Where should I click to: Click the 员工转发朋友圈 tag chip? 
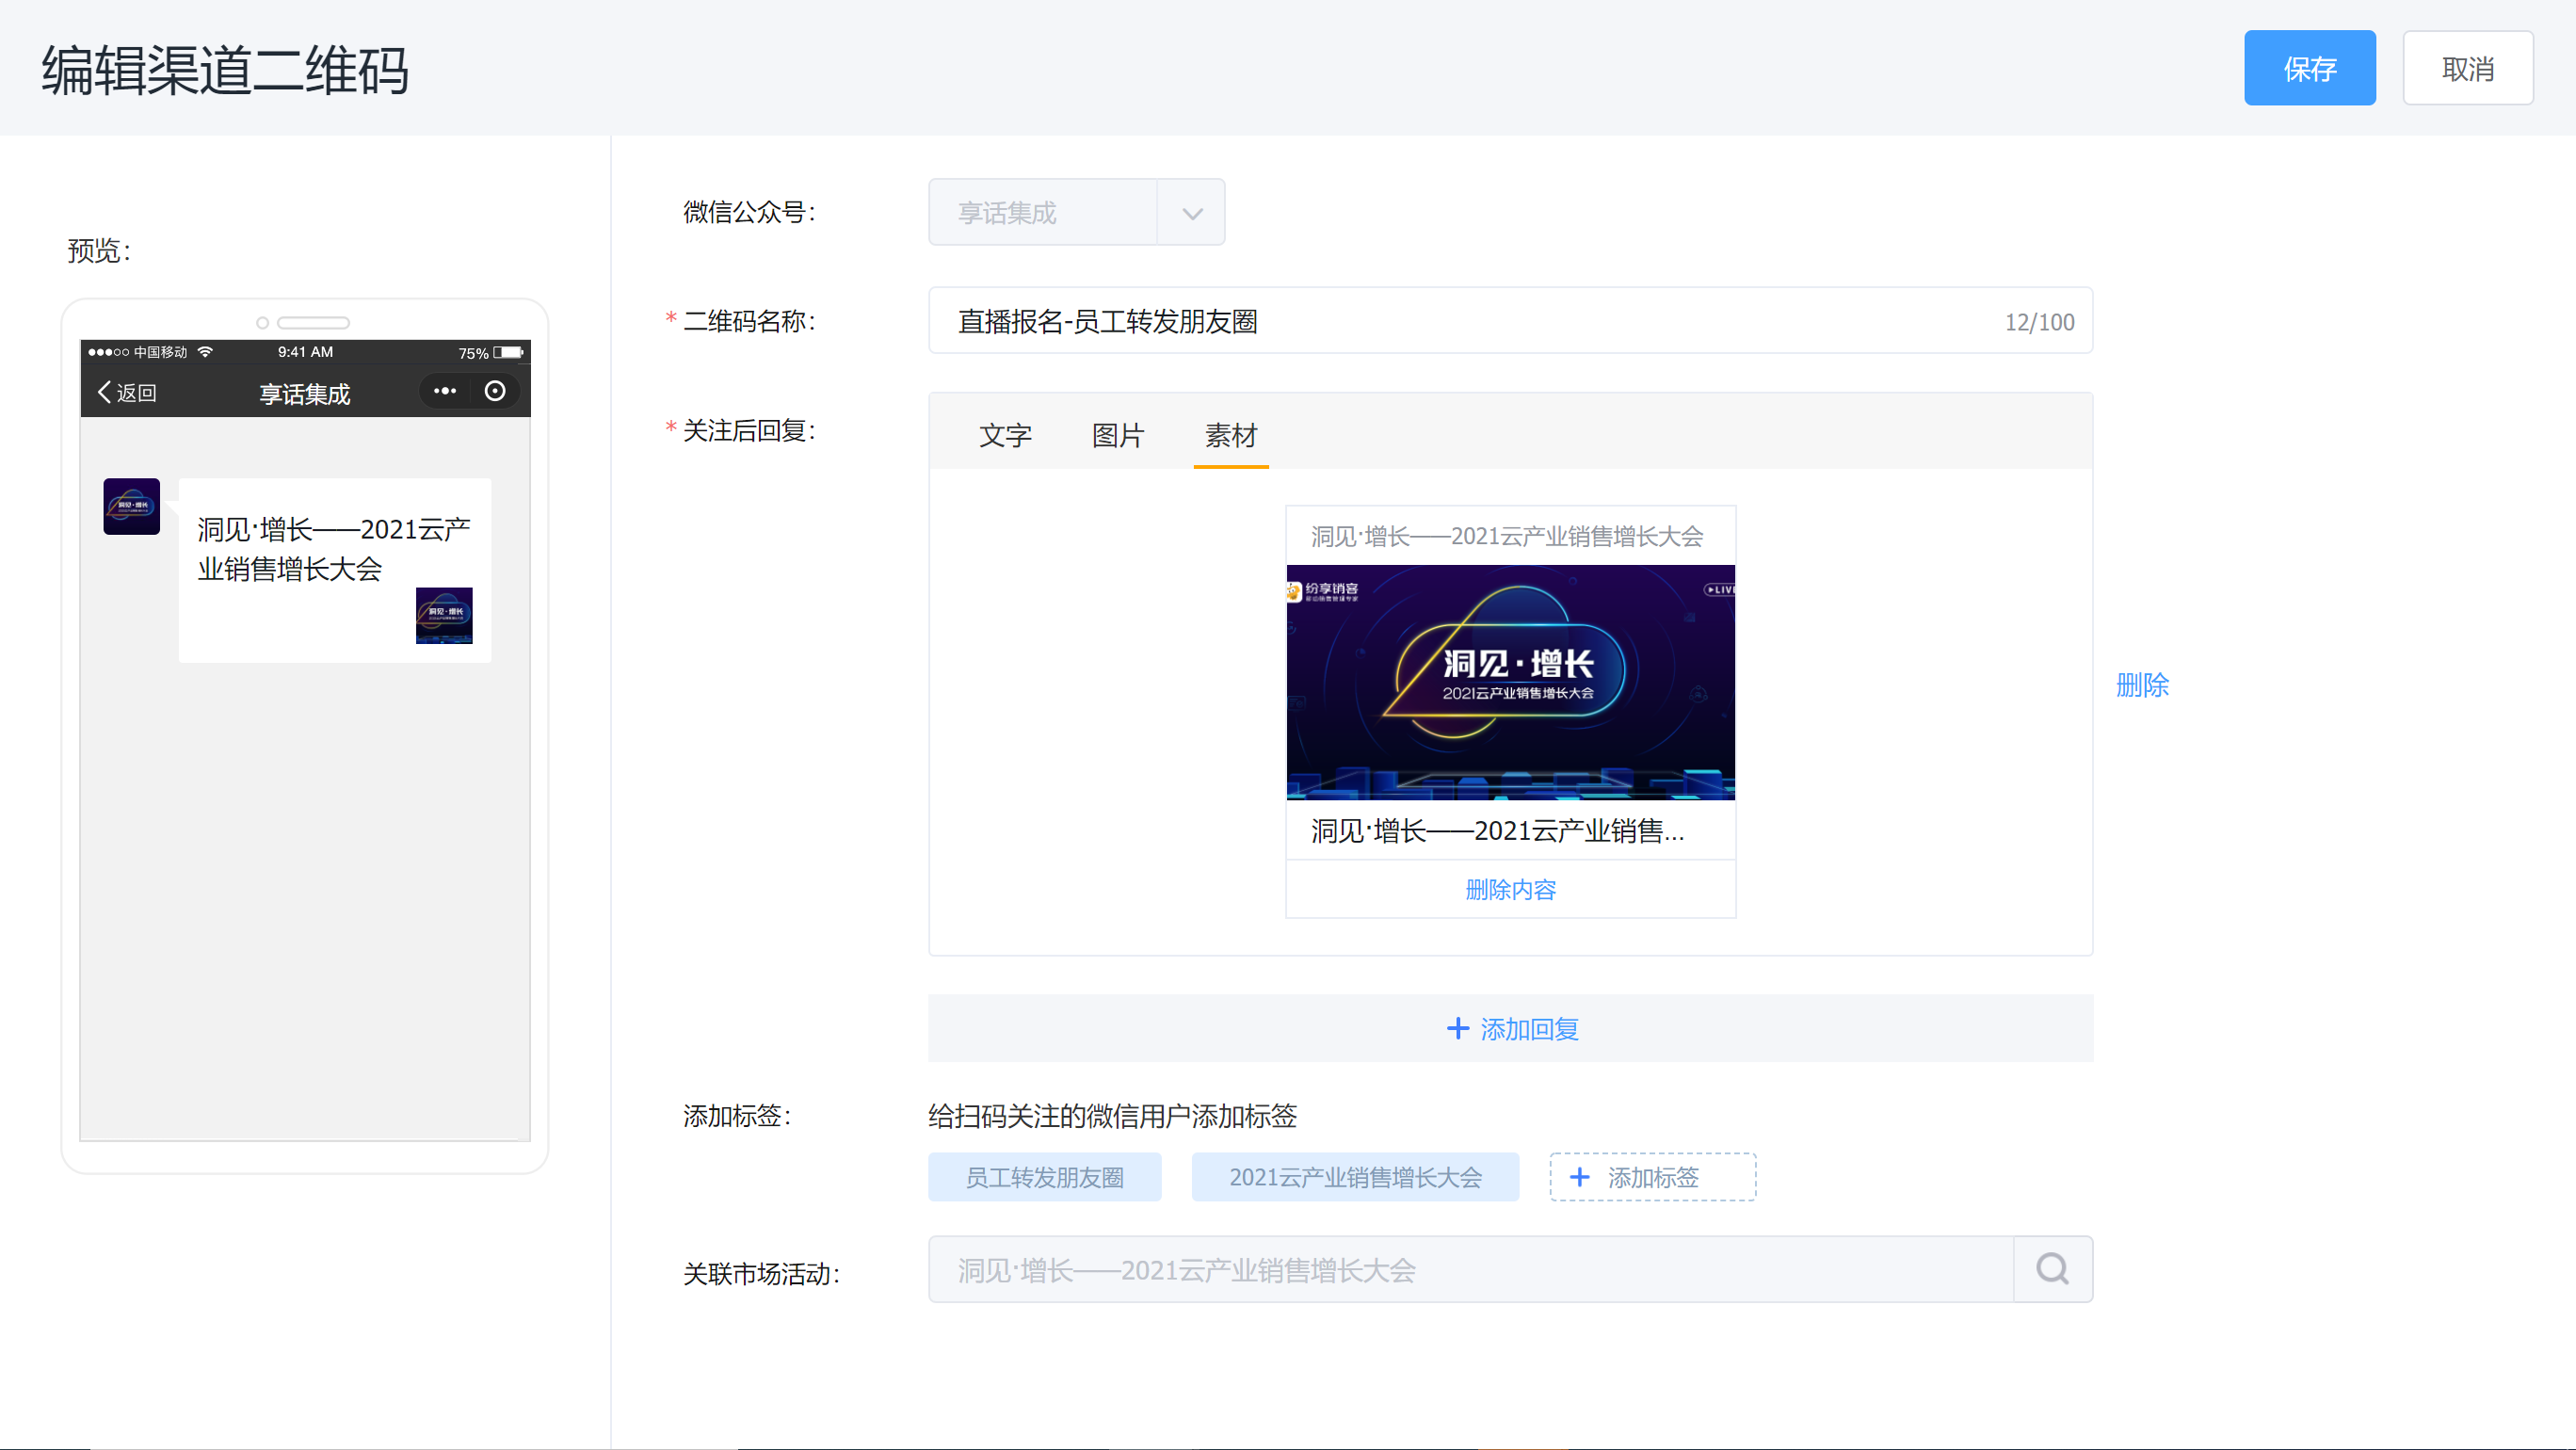coord(1044,1177)
